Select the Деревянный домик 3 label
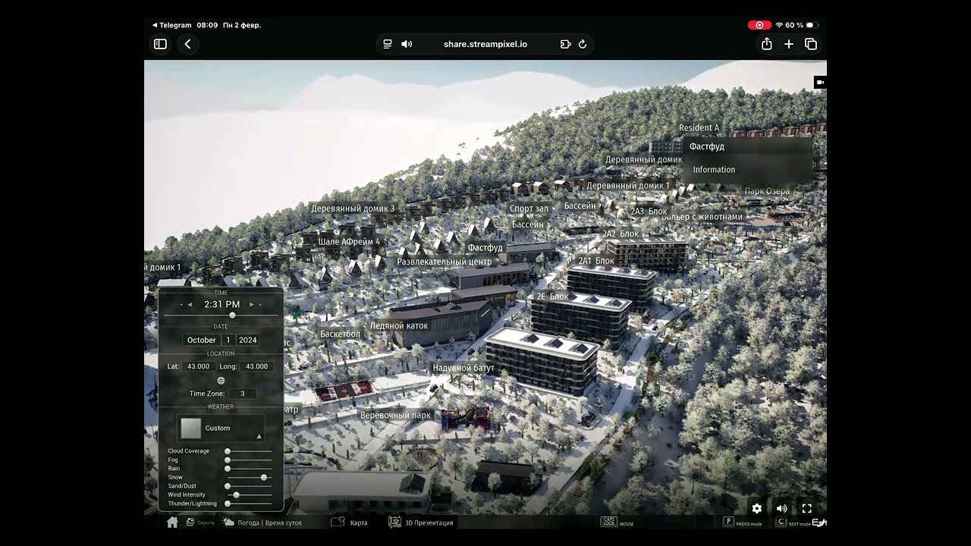 [353, 209]
